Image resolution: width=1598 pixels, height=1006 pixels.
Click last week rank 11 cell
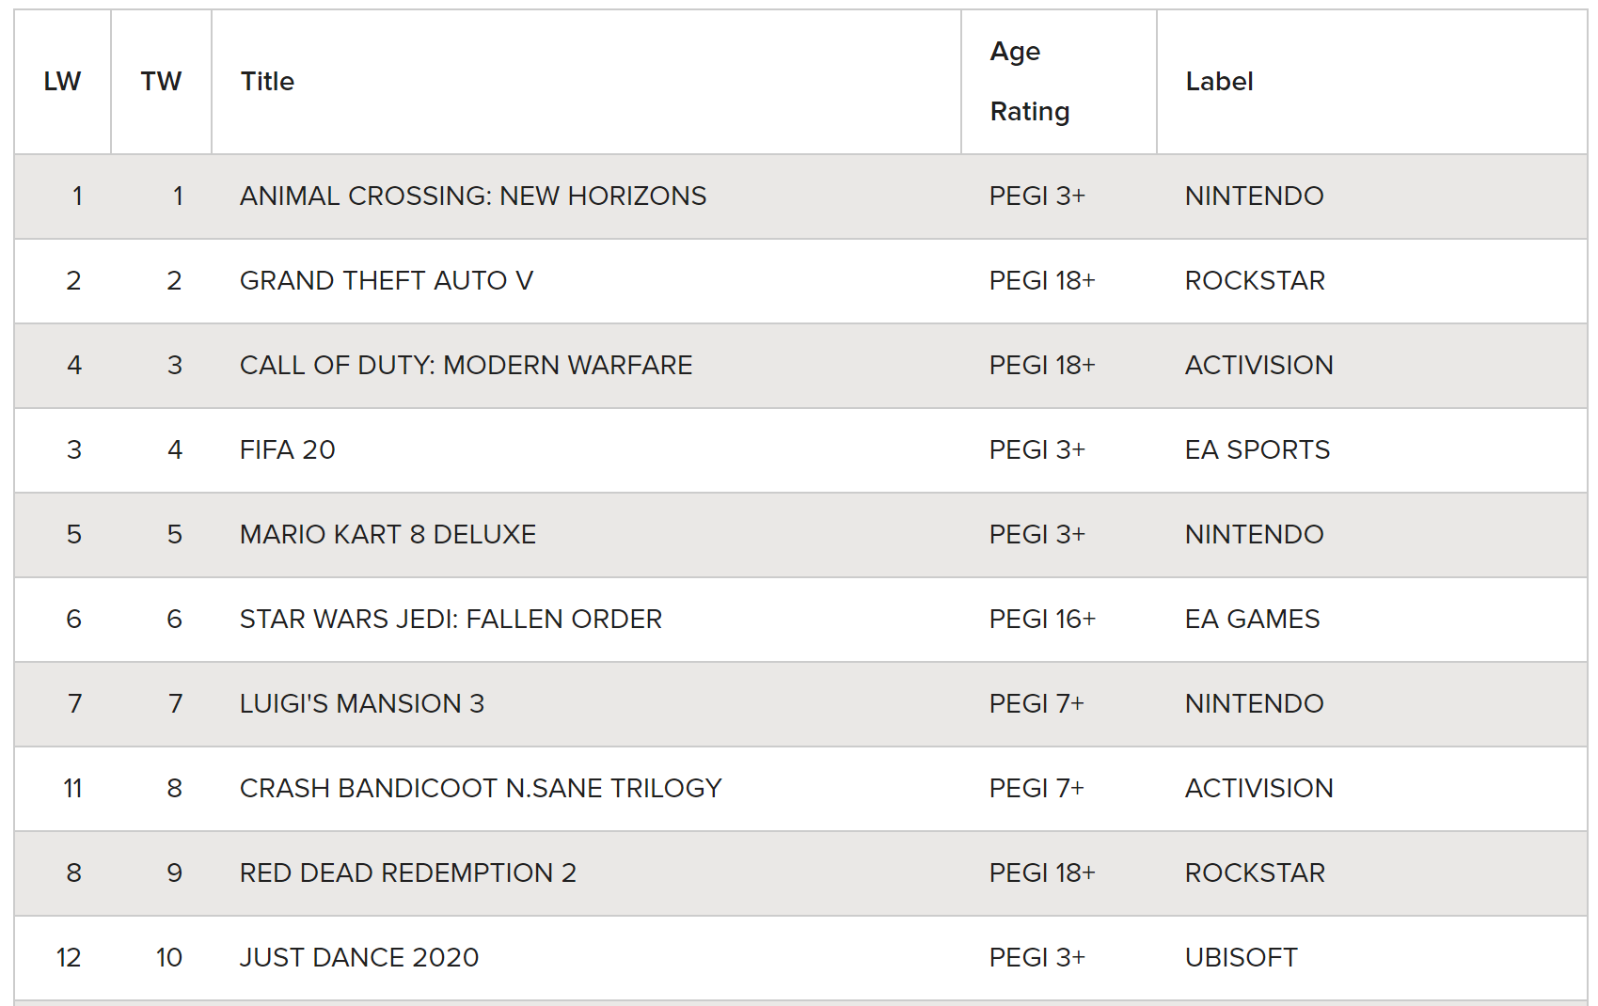[72, 789]
